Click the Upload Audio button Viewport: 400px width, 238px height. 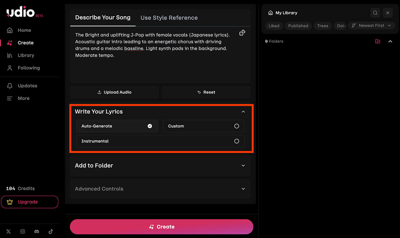115,92
